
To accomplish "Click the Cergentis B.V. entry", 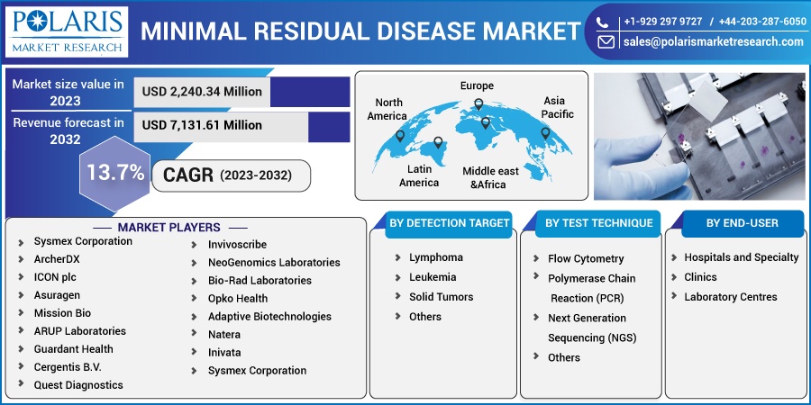I will [68, 367].
